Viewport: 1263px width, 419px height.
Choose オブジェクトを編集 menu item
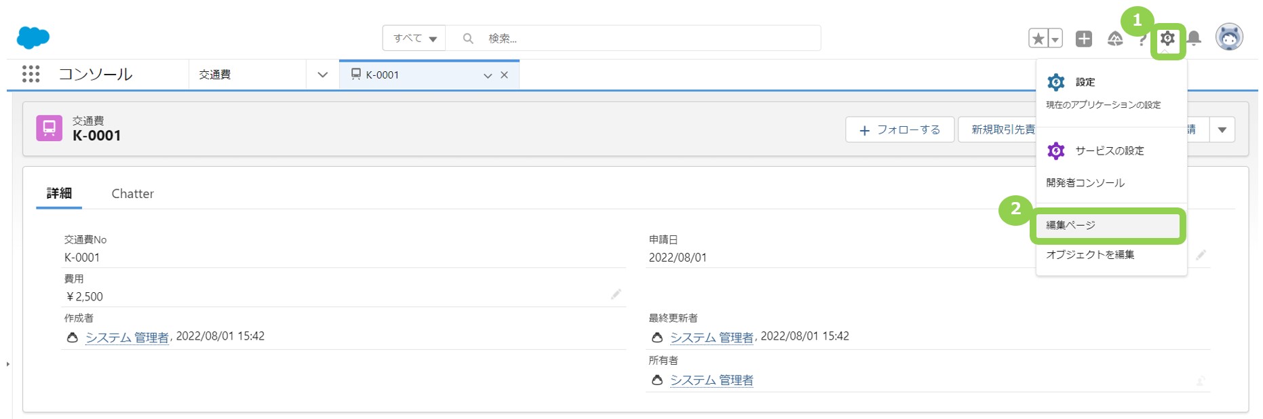point(1089,254)
